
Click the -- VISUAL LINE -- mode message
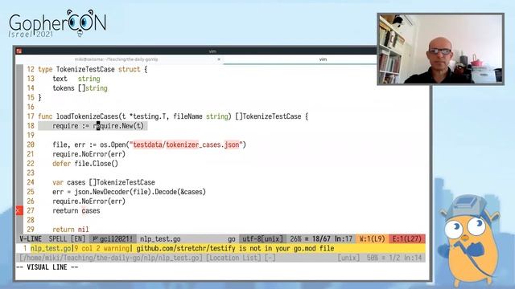(47, 267)
